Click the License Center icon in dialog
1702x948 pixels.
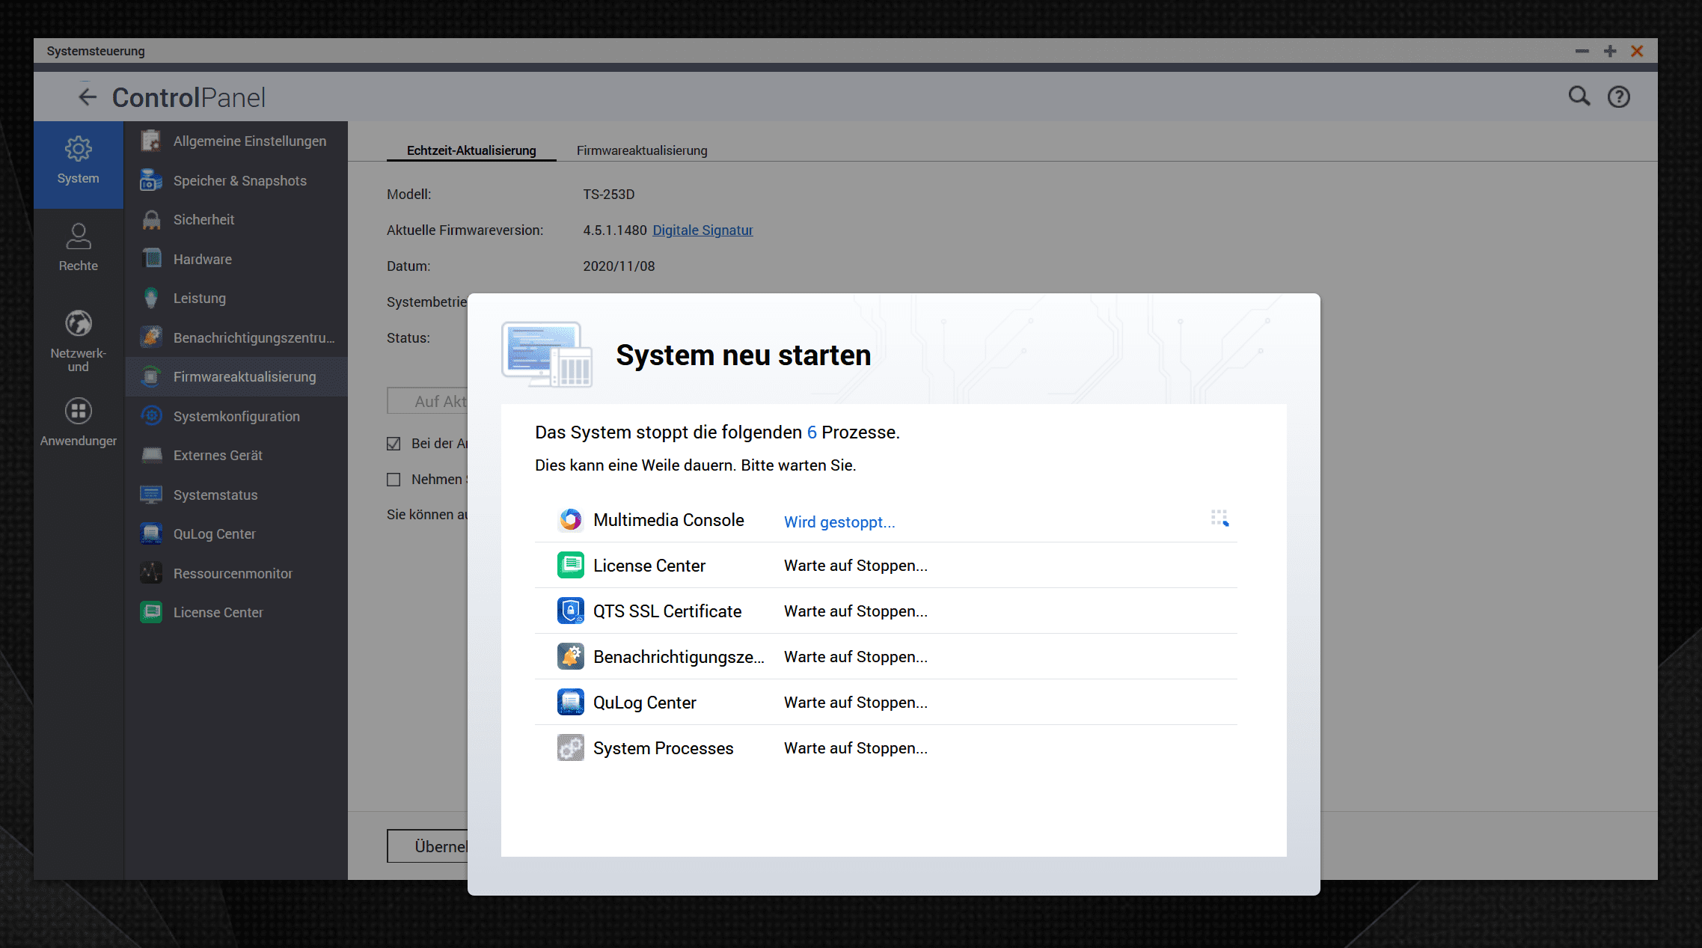[570, 565]
